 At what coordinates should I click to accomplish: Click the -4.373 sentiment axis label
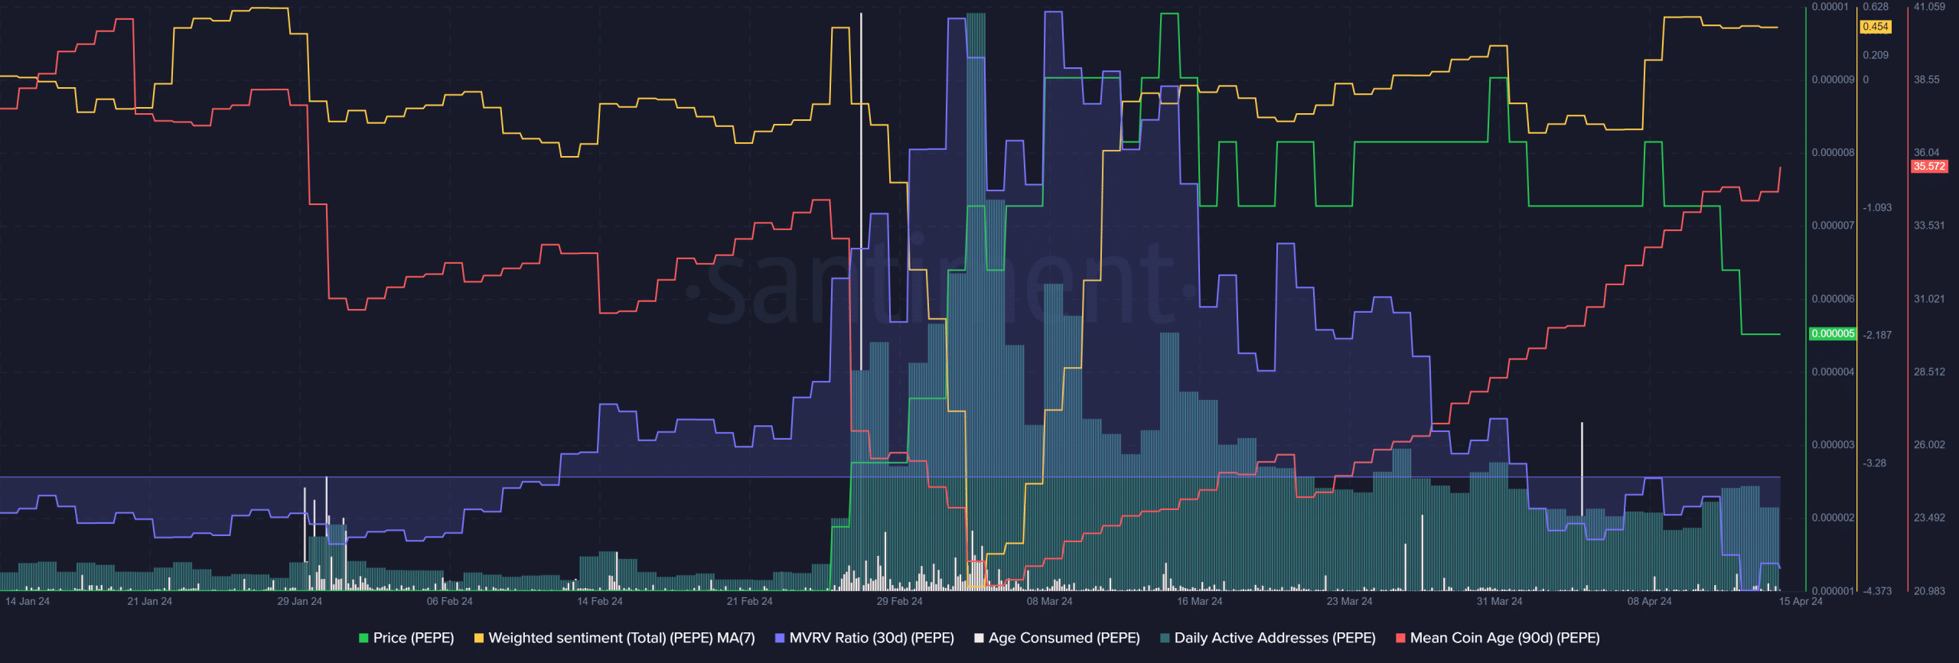pos(1877,591)
